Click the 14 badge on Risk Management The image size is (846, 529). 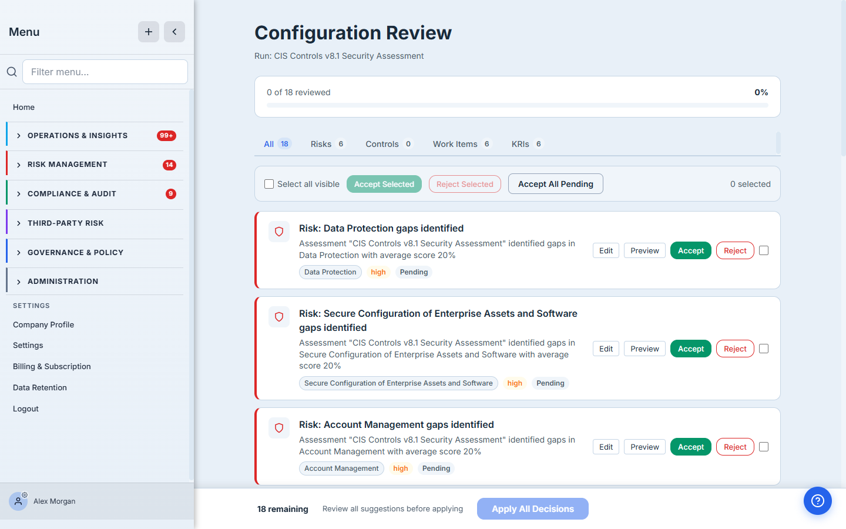tap(169, 165)
